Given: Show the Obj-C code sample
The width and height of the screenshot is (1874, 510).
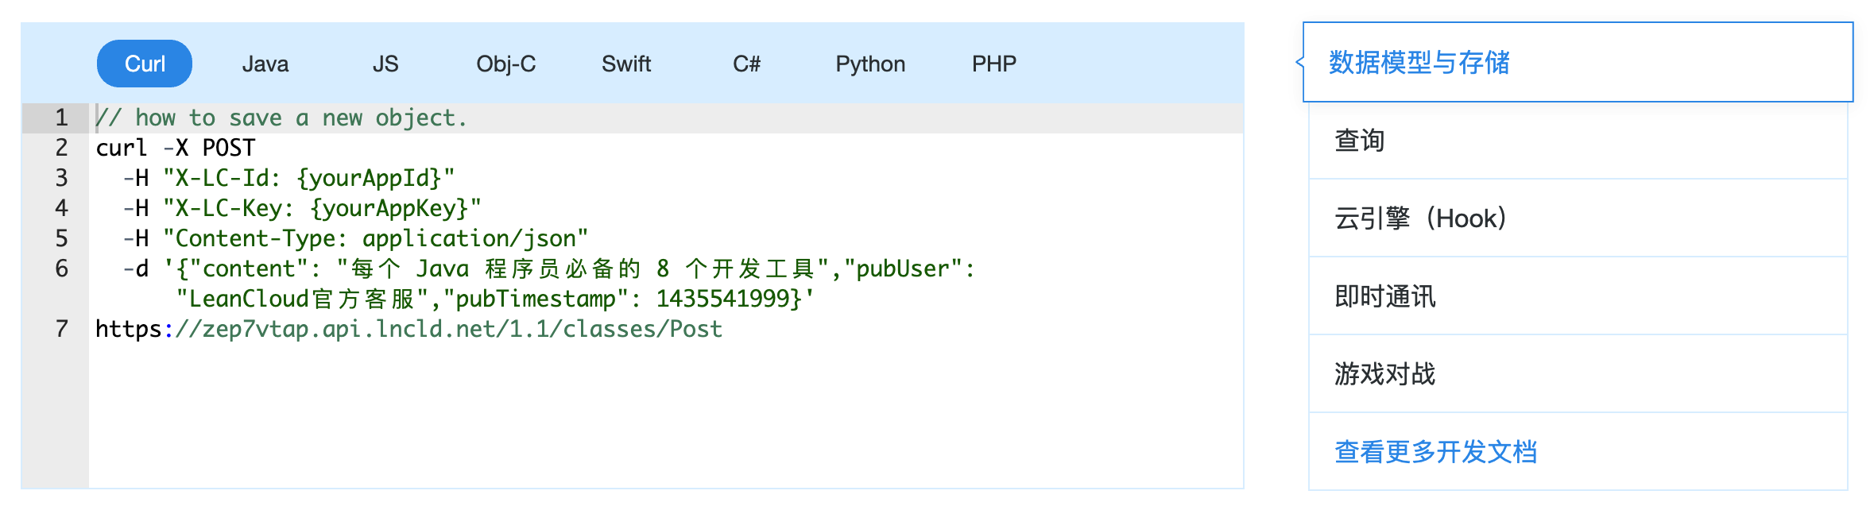Looking at the screenshot, I should click(x=505, y=64).
